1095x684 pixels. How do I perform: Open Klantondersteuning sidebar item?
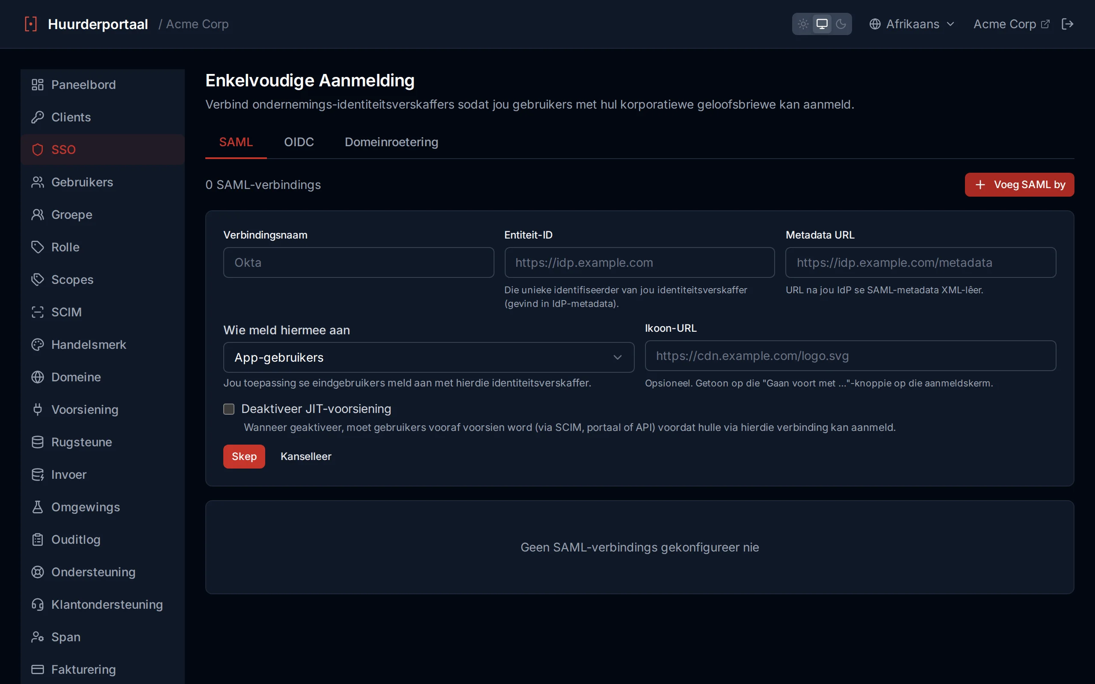[103, 605]
